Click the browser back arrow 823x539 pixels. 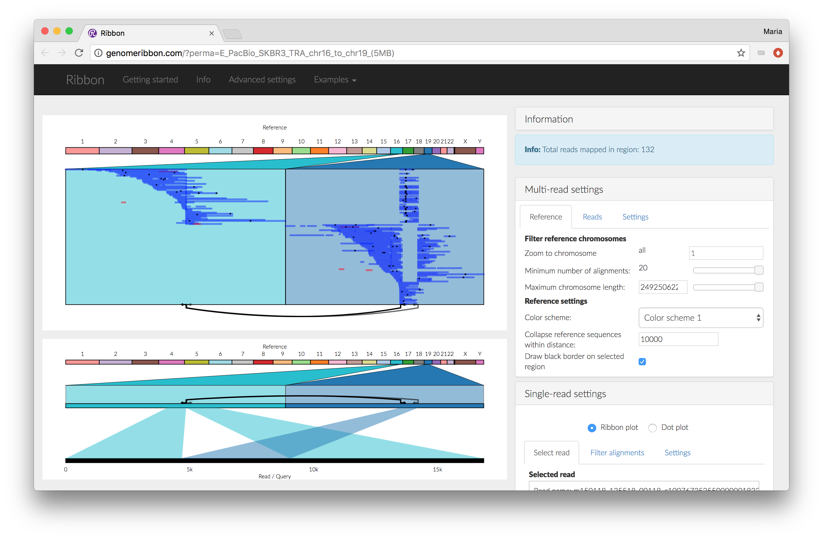pyautogui.click(x=45, y=52)
